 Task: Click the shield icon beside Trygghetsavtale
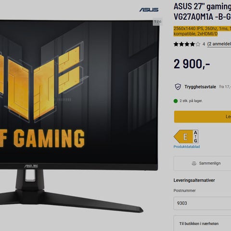tap(178, 87)
